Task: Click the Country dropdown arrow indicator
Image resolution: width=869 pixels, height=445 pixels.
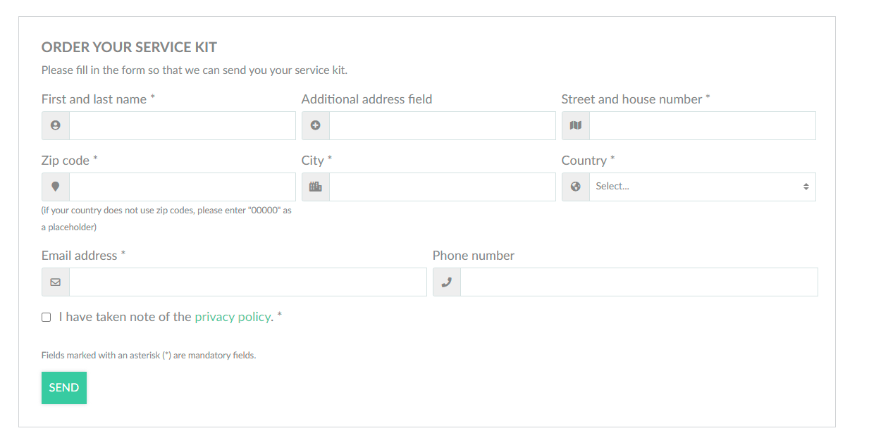Action: (806, 187)
